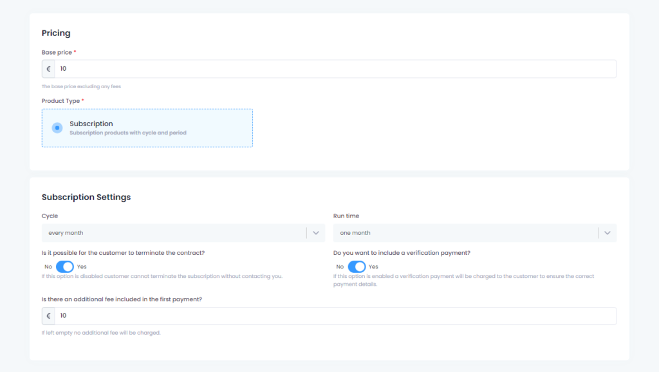Image resolution: width=659 pixels, height=372 pixels.
Task: Click the Pricing section heading
Action: [x=55, y=33]
